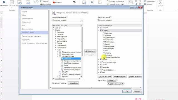Open Правописание category in options sidebar
Viewport: 178px width, 100px height.
coord(27,19)
